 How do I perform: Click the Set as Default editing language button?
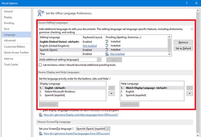tap(183, 49)
